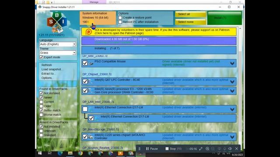Launch Microsoft Edge from the taskbar

[x=60, y=153]
